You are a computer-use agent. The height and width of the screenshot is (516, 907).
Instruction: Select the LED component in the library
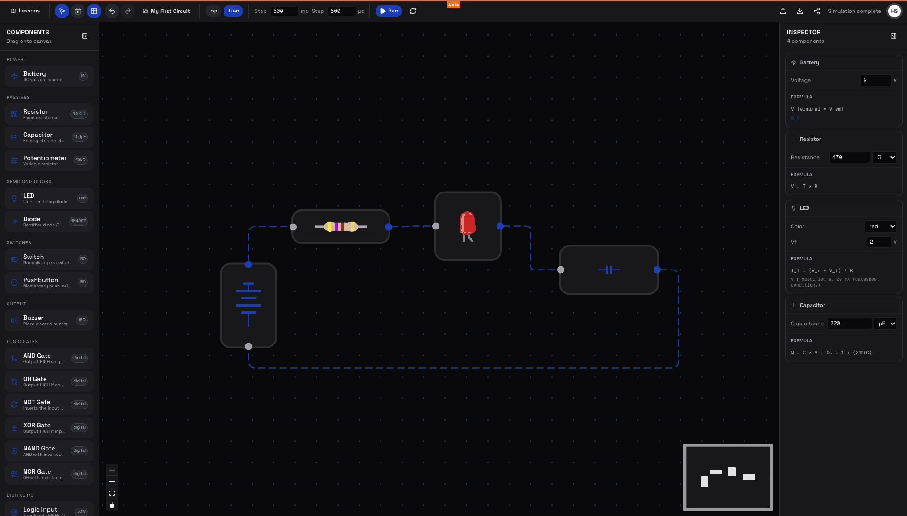(49, 198)
